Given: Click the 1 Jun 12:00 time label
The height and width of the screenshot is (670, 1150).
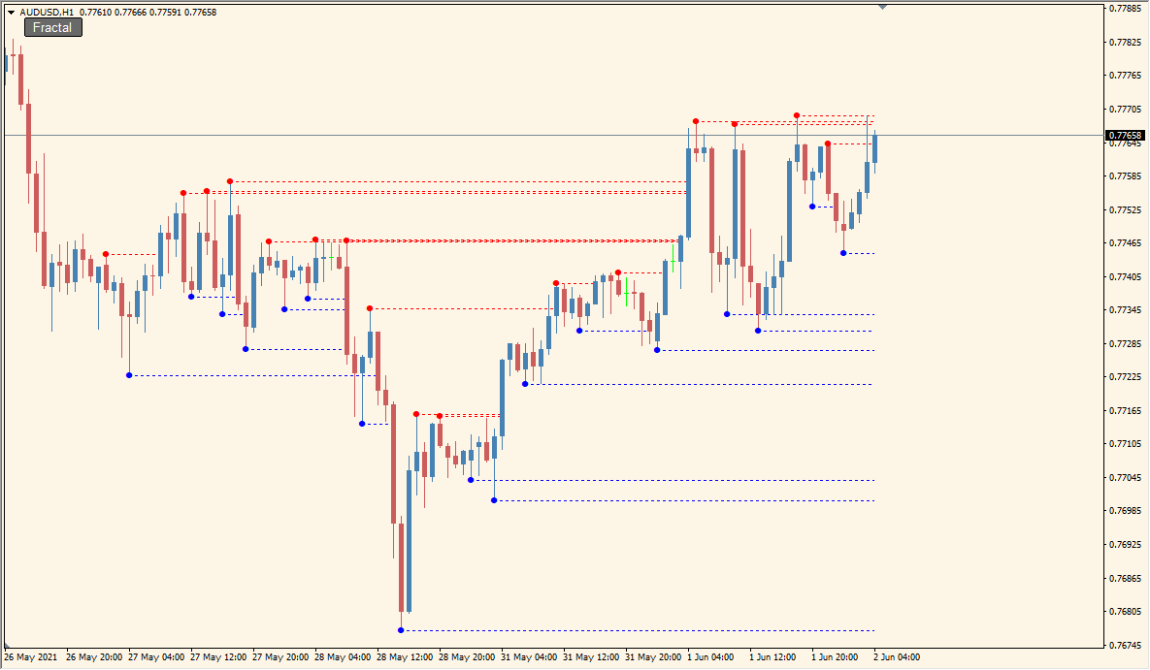Looking at the screenshot, I should 772,656.
